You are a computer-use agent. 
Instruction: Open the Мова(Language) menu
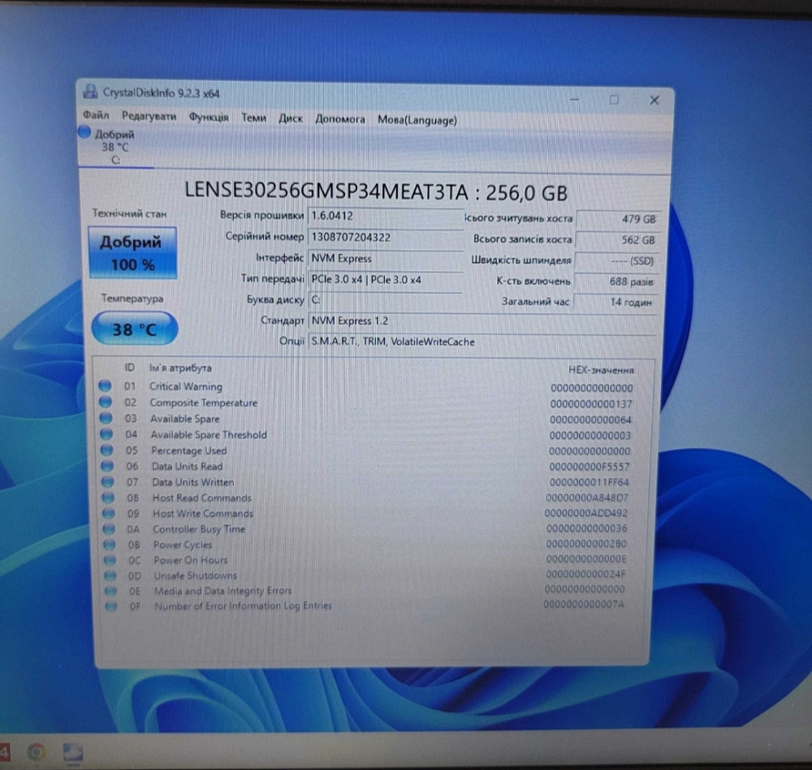coord(417,119)
